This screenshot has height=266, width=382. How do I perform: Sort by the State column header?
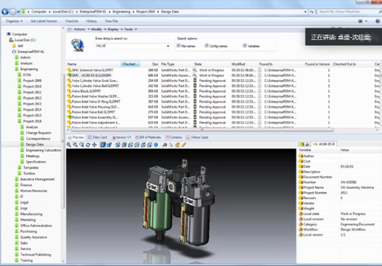click(x=212, y=64)
